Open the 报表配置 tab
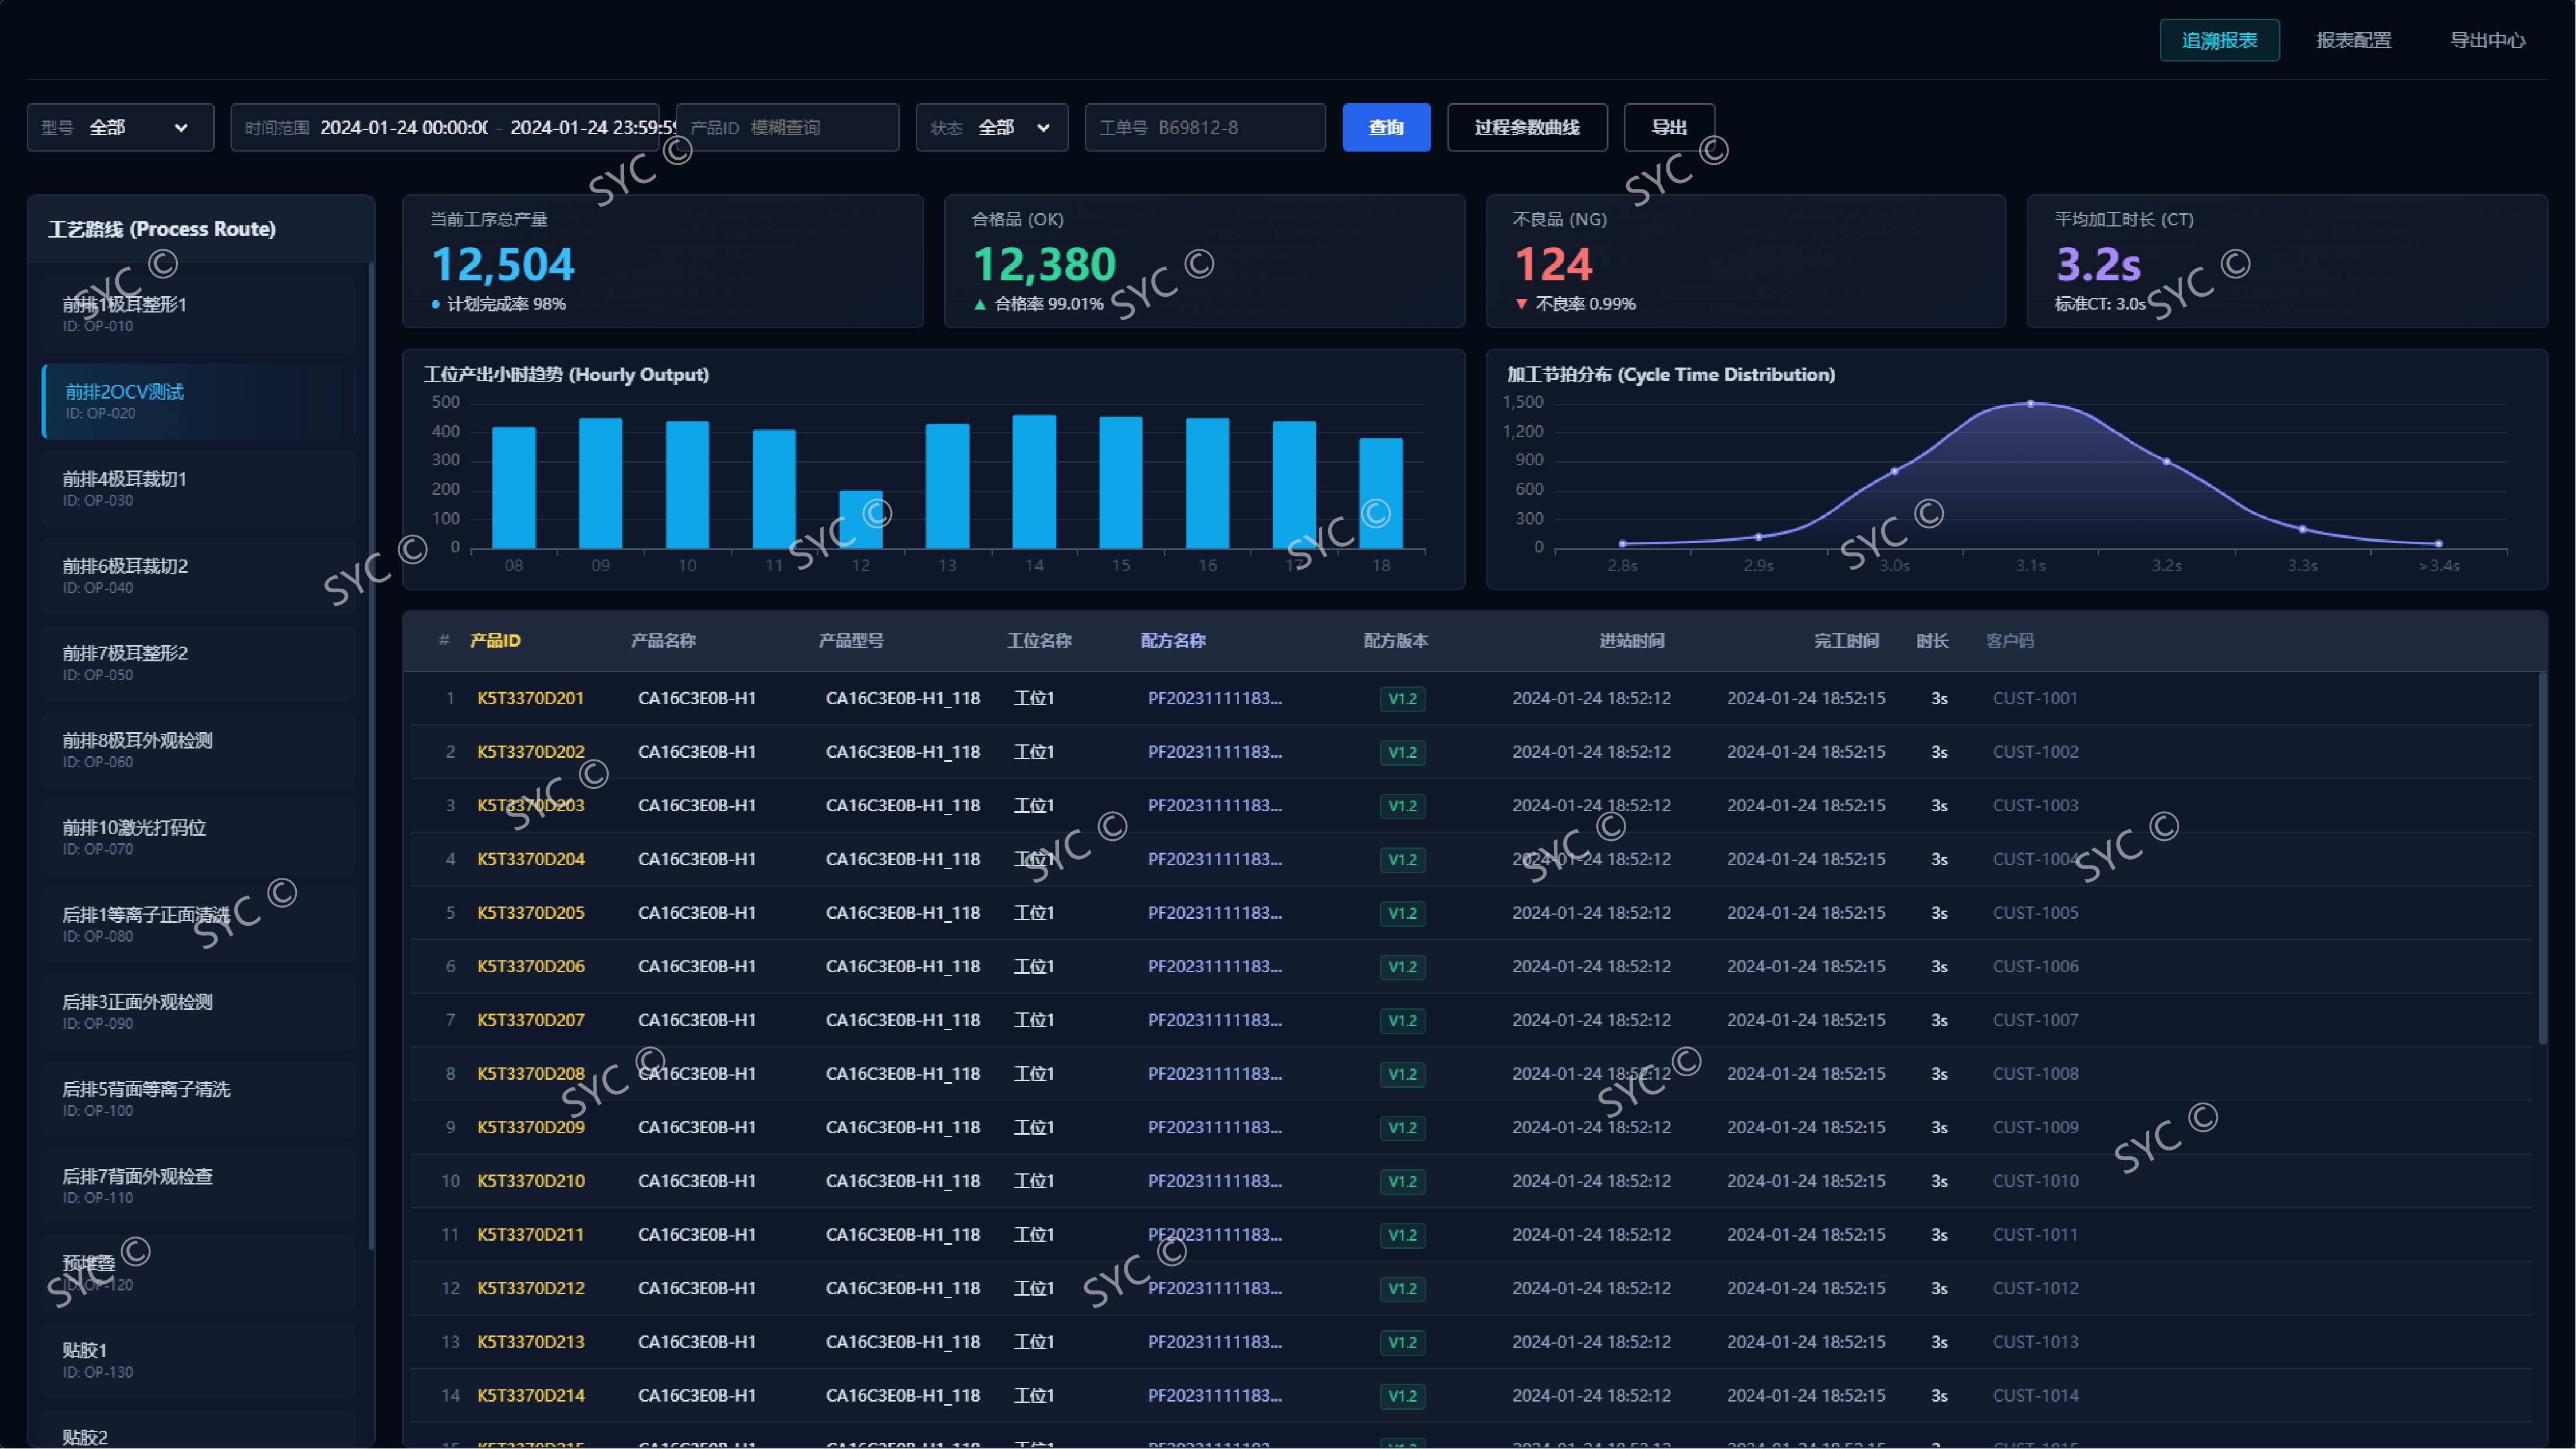2576x1449 pixels. click(x=2353, y=41)
